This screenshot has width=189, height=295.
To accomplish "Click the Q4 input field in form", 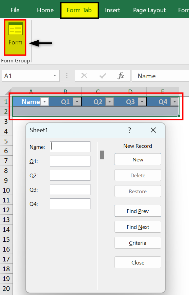I will 70,204.
